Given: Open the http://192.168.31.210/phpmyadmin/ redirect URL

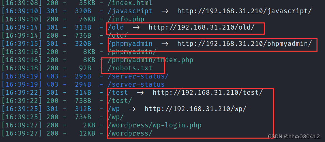Looking at the screenshot, I should click(x=244, y=44).
